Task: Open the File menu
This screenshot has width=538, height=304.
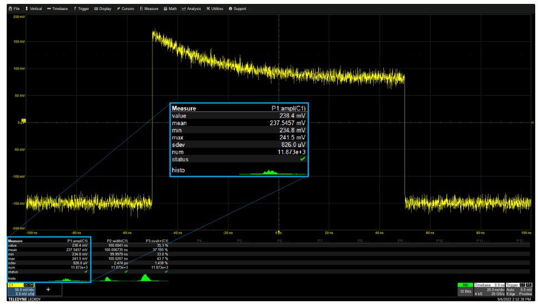Action: (14, 9)
